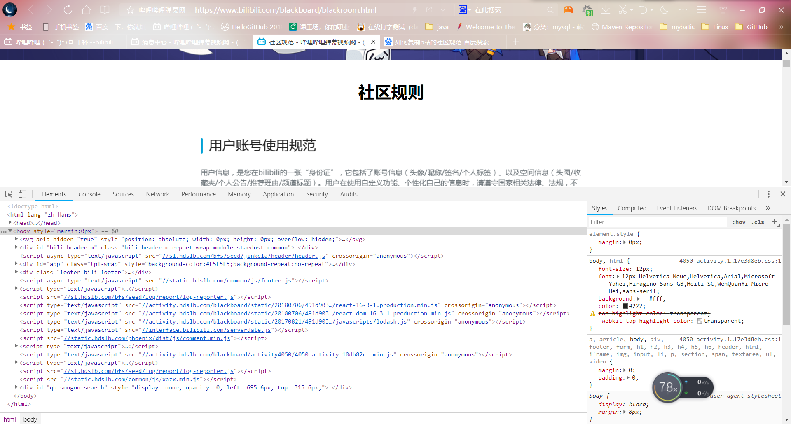Click the #222 color swatch
791x424 pixels.
pos(625,306)
